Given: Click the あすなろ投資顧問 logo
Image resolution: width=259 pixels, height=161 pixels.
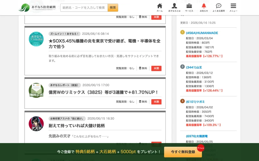Looking at the screenshot, I should (x=37, y=7).
